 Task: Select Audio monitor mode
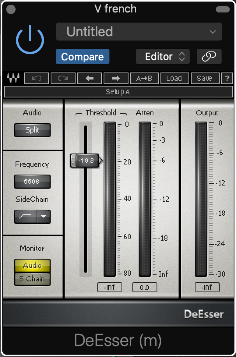[32, 266]
